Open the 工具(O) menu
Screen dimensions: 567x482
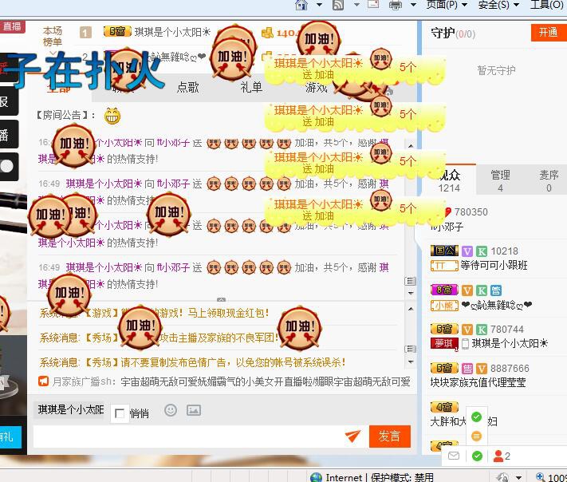click(x=546, y=4)
